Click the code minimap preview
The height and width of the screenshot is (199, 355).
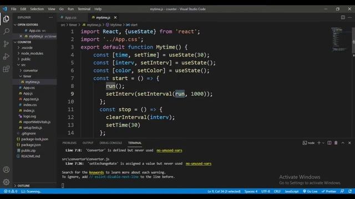(x=339, y=39)
